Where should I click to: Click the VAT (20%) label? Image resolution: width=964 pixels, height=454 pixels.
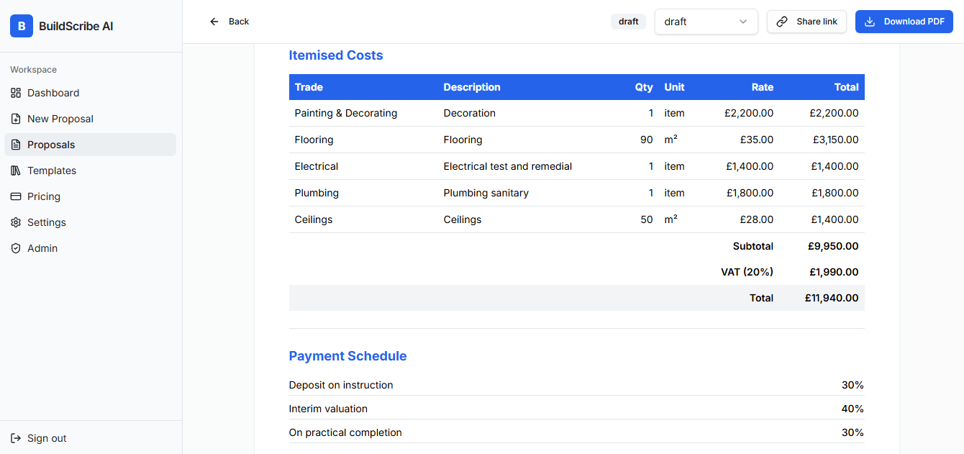pyautogui.click(x=747, y=272)
